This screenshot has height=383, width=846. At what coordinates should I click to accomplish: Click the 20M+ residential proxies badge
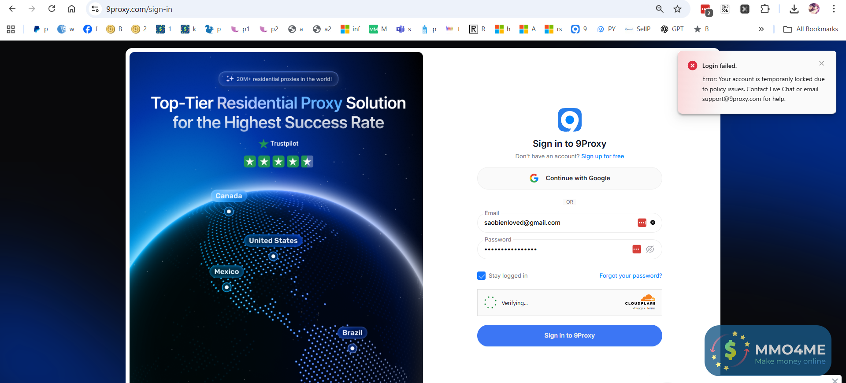point(278,79)
